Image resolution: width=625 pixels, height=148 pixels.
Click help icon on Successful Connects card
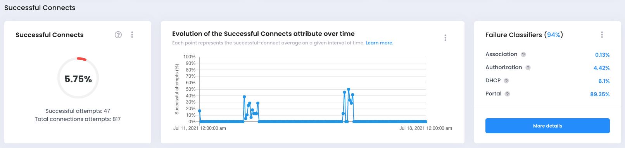pyautogui.click(x=118, y=35)
